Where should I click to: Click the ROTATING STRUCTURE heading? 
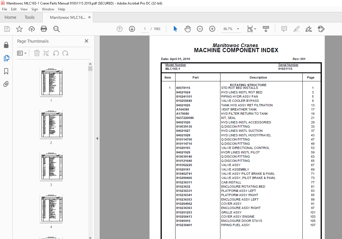(x=248, y=85)
